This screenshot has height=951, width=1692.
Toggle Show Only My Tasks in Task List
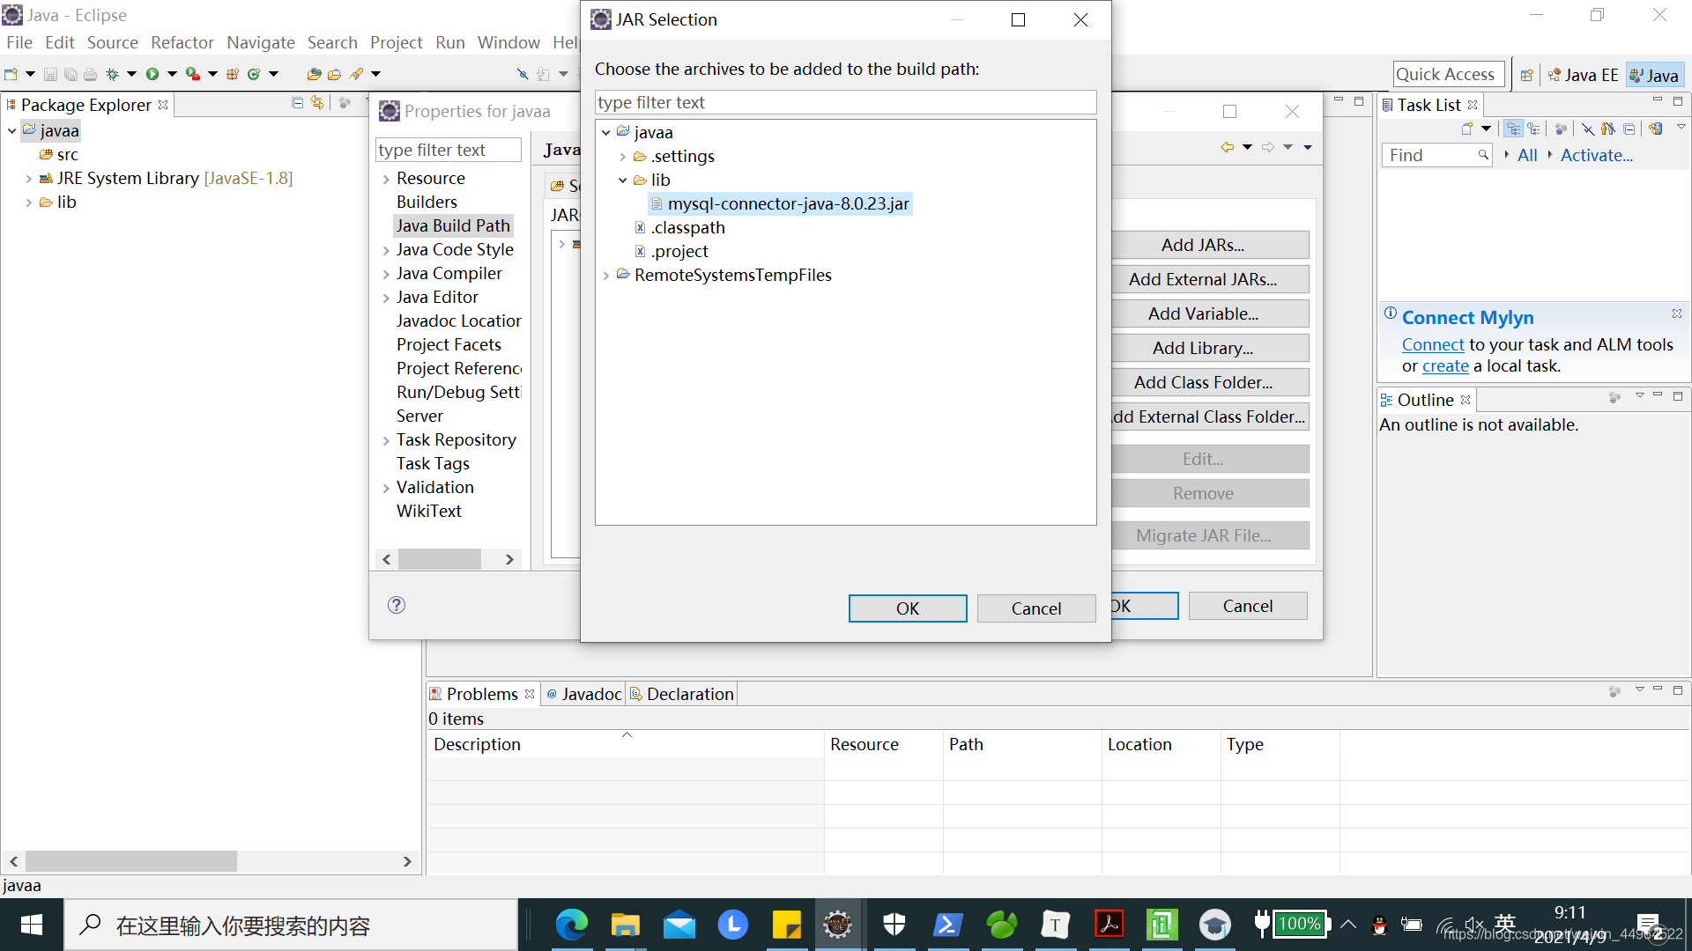[1608, 129]
